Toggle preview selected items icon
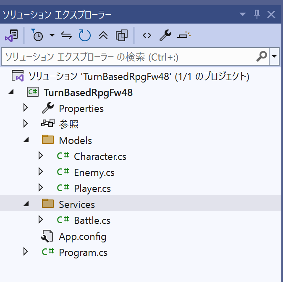 (x=184, y=35)
